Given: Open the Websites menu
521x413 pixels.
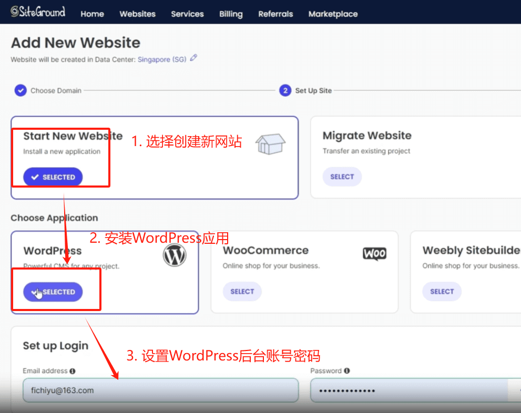Looking at the screenshot, I should tap(137, 14).
